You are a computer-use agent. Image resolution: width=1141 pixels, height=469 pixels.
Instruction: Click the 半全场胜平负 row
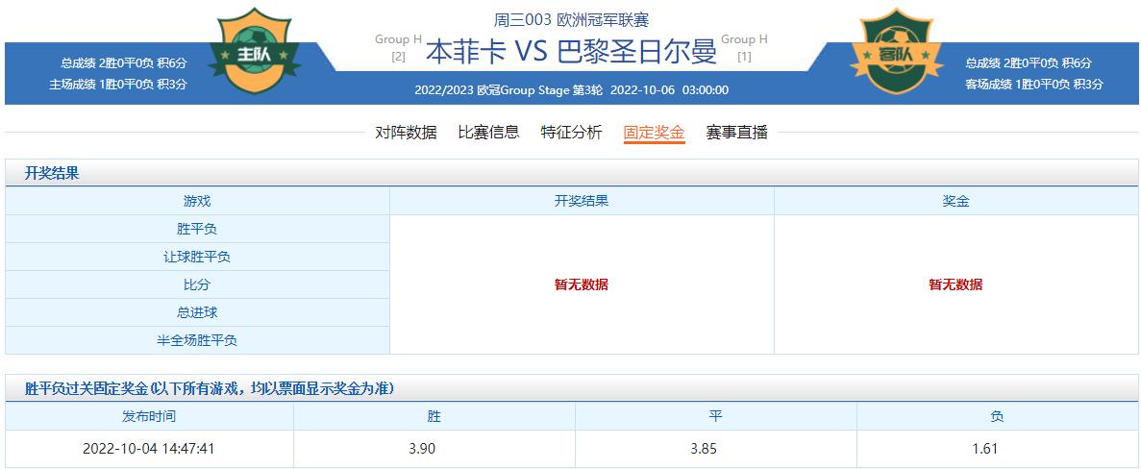(x=197, y=340)
